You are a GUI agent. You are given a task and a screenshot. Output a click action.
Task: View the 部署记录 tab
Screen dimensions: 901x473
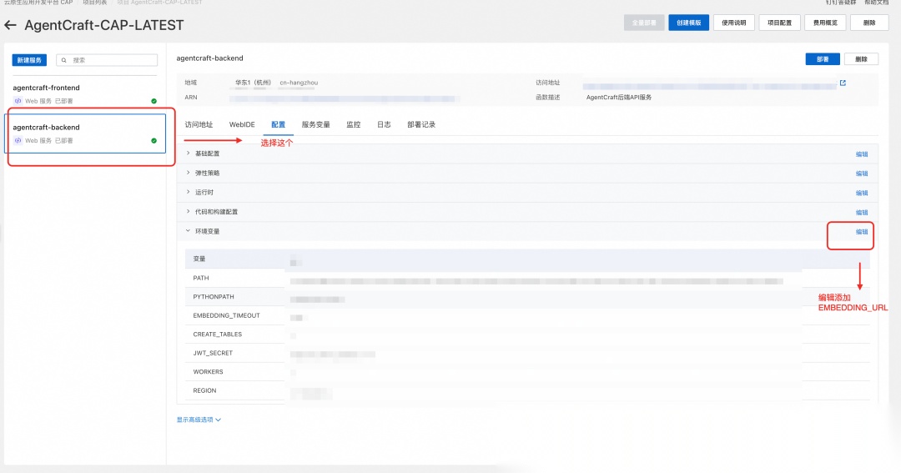(x=421, y=125)
